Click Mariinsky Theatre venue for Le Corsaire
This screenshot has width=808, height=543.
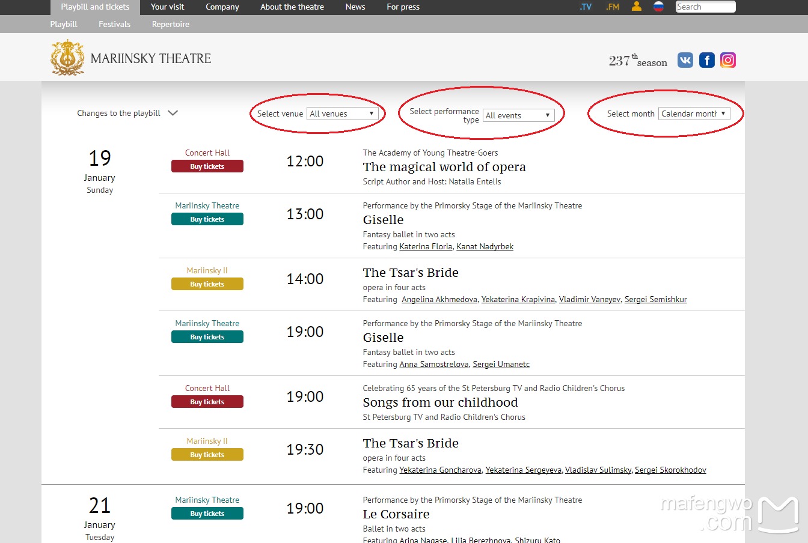point(207,500)
